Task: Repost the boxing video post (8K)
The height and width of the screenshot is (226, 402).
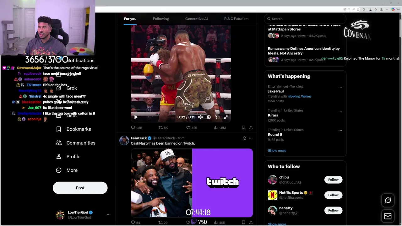Action: tap(163, 128)
